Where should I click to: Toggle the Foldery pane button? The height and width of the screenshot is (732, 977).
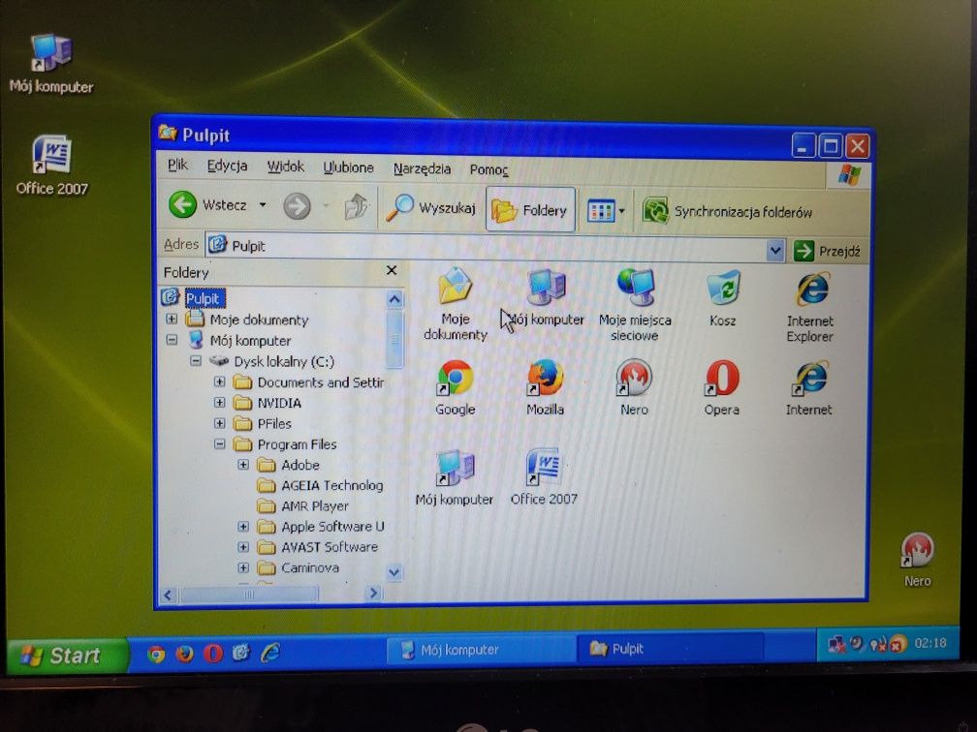[x=530, y=210]
